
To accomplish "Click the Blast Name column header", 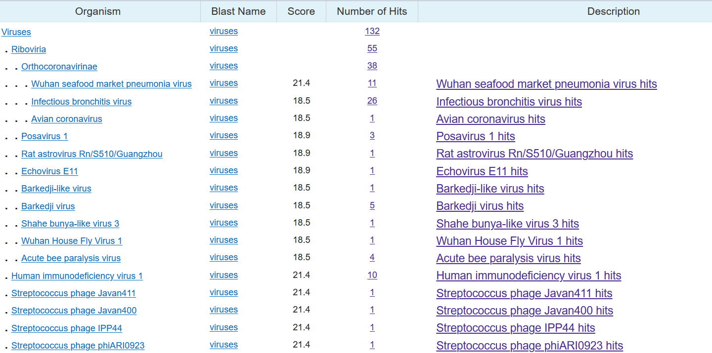I will pyautogui.click(x=238, y=11).
